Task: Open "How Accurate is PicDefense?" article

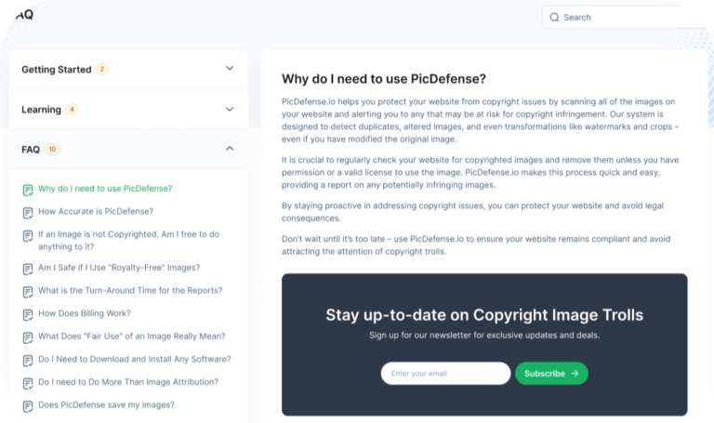Action: [96, 212]
